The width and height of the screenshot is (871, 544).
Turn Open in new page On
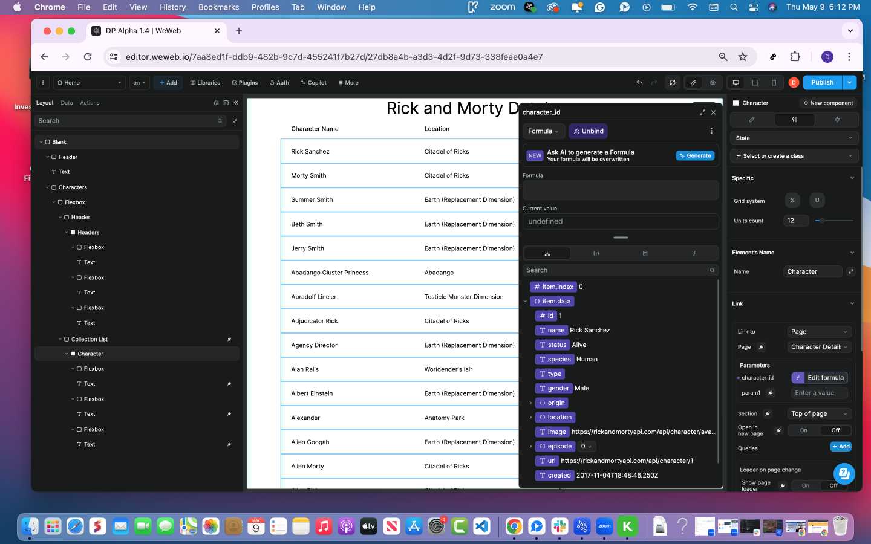[x=803, y=430]
